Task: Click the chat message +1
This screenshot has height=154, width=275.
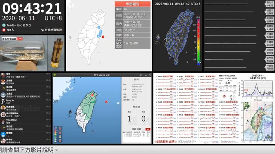Action: pos(7,136)
